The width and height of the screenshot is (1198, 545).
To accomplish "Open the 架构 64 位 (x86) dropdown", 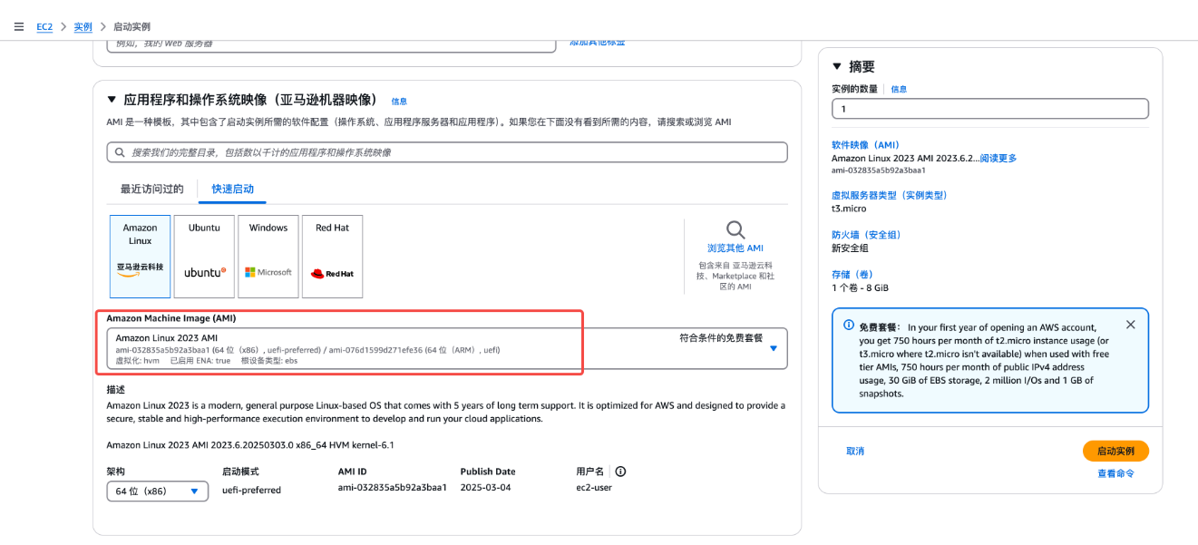I will point(158,491).
